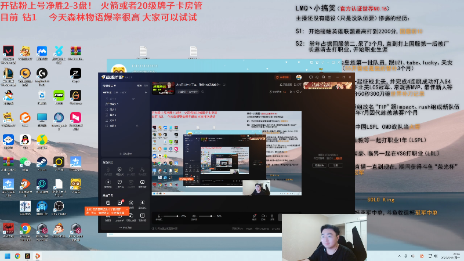Viewport: 464px width, 261px height.
Task: Launch the pink video app icon
Action: click(x=76, y=118)
